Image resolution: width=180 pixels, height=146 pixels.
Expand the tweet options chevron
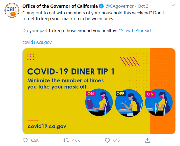[173, 5]
